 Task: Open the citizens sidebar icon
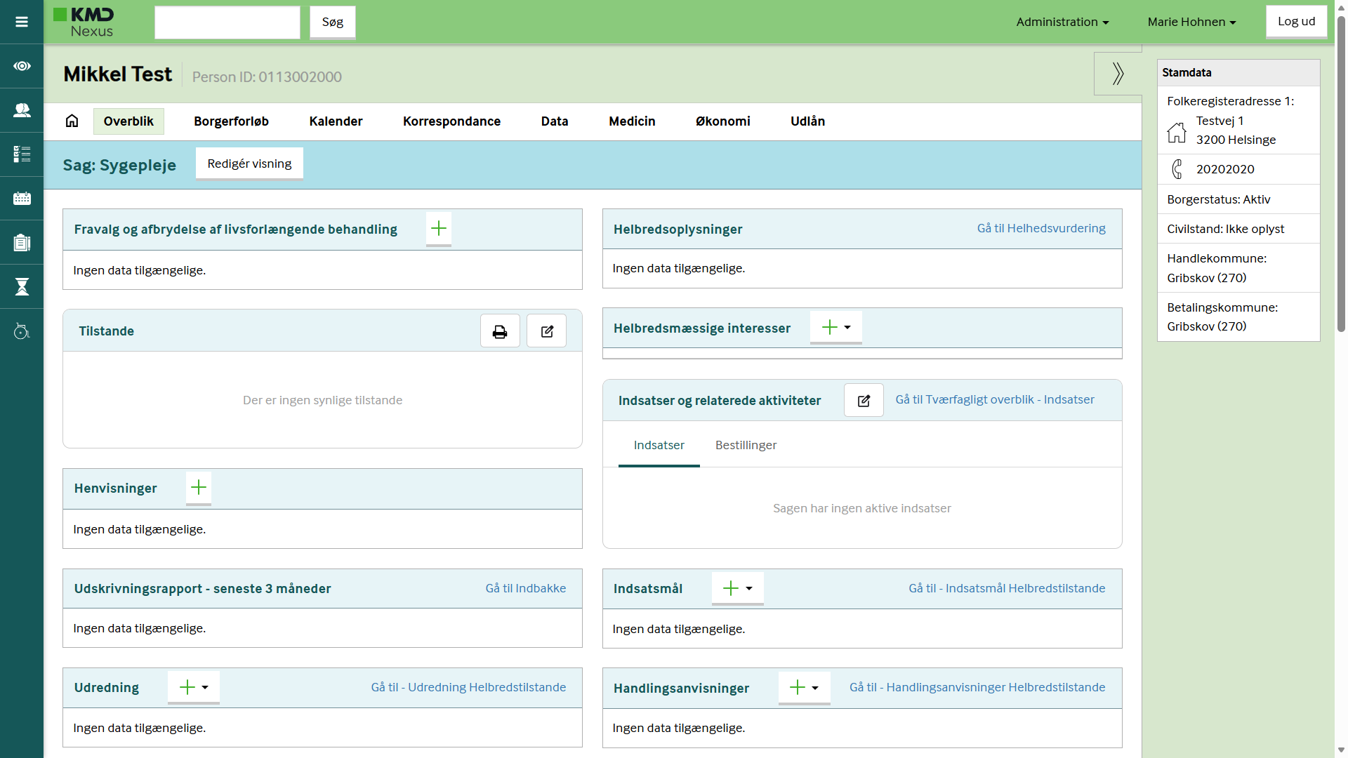[x=22, y=110]
